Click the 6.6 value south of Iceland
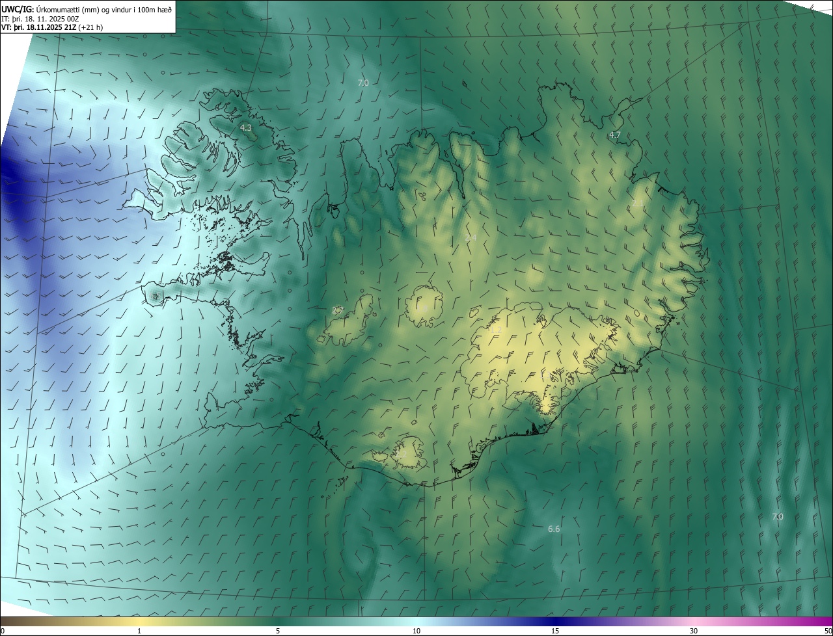Screen dimensions: 833x636 coord(554,529)
